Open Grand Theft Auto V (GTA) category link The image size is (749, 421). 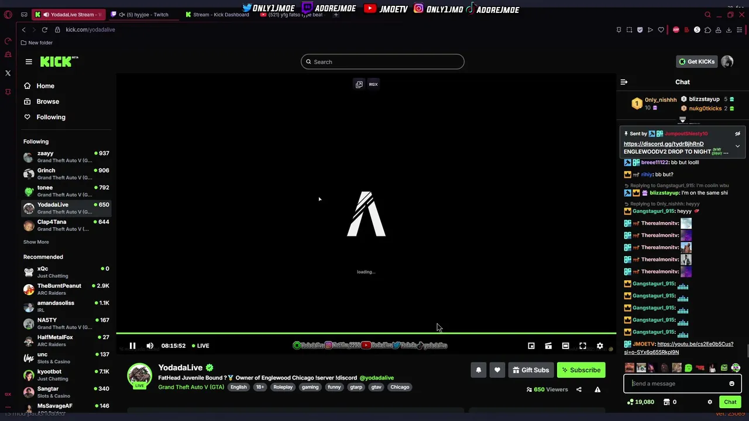coord(191,387)
